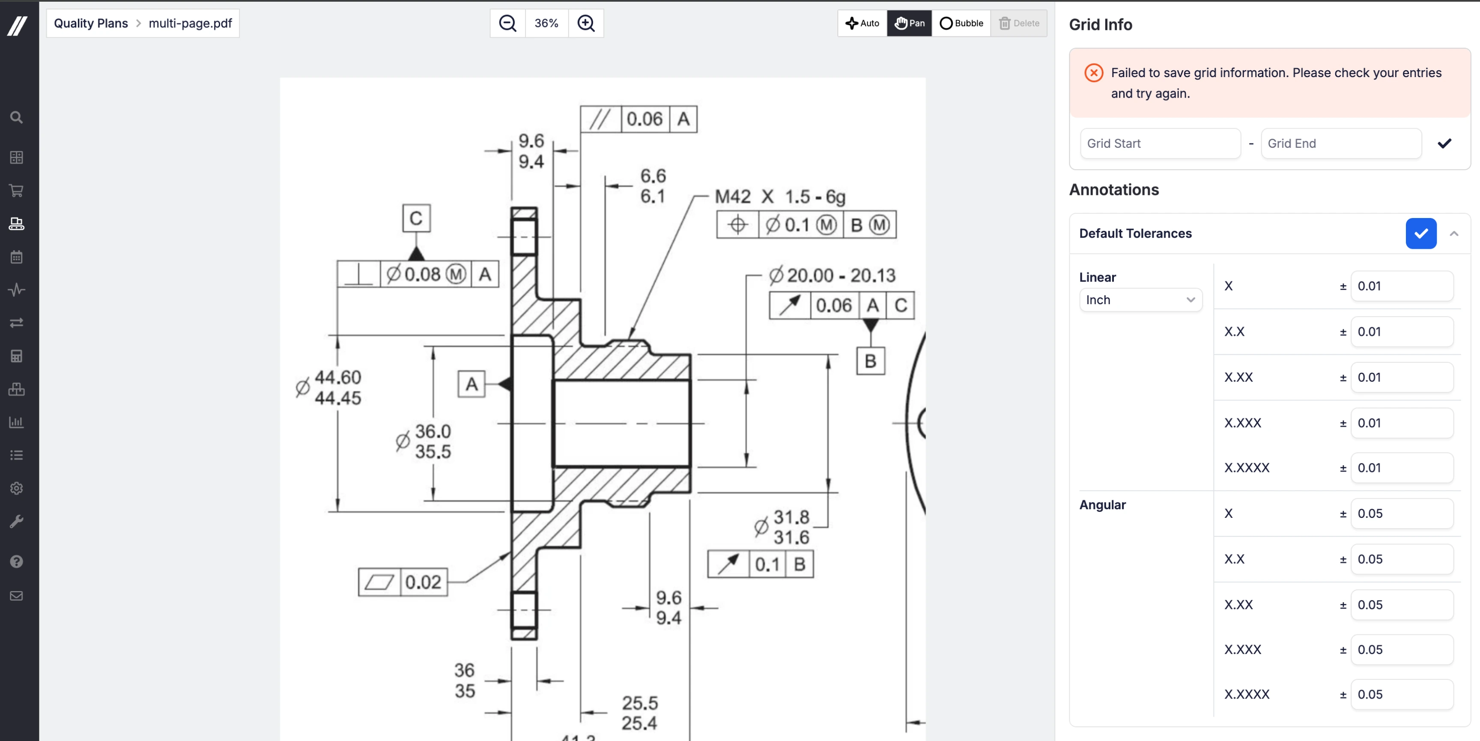Screen dimensions: 1480x741
Task: Open the calendar section in the sidebar
Action: (x=17, y=257)
